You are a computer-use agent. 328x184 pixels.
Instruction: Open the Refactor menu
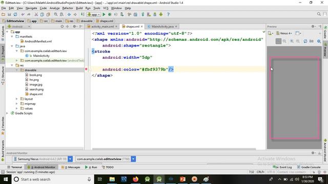[x=68, y=8]
